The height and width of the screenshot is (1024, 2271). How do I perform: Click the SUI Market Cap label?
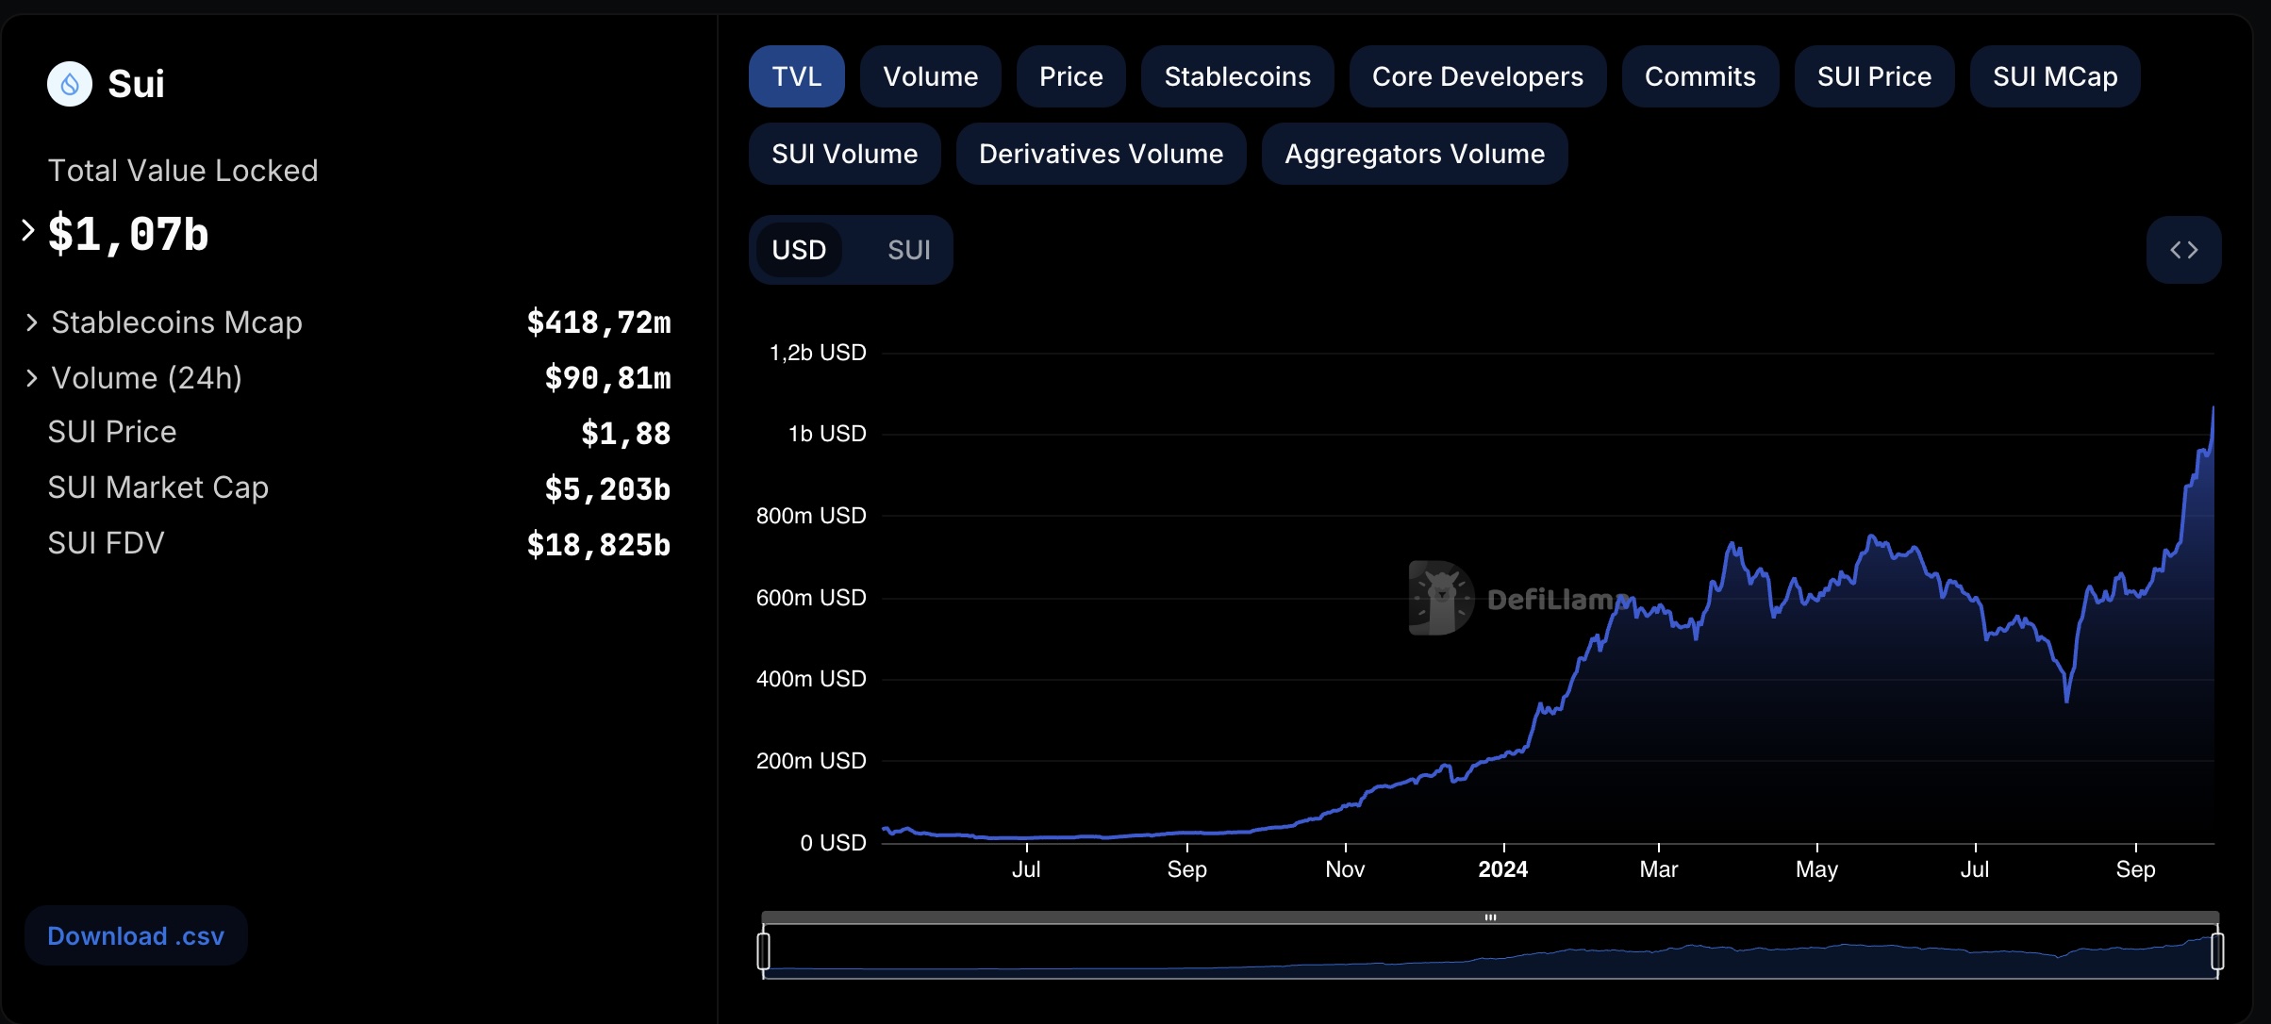(158, 487)
